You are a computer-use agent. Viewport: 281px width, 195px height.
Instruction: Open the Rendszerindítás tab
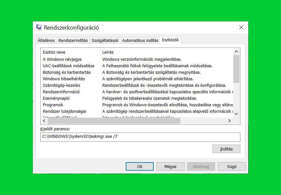73,41
